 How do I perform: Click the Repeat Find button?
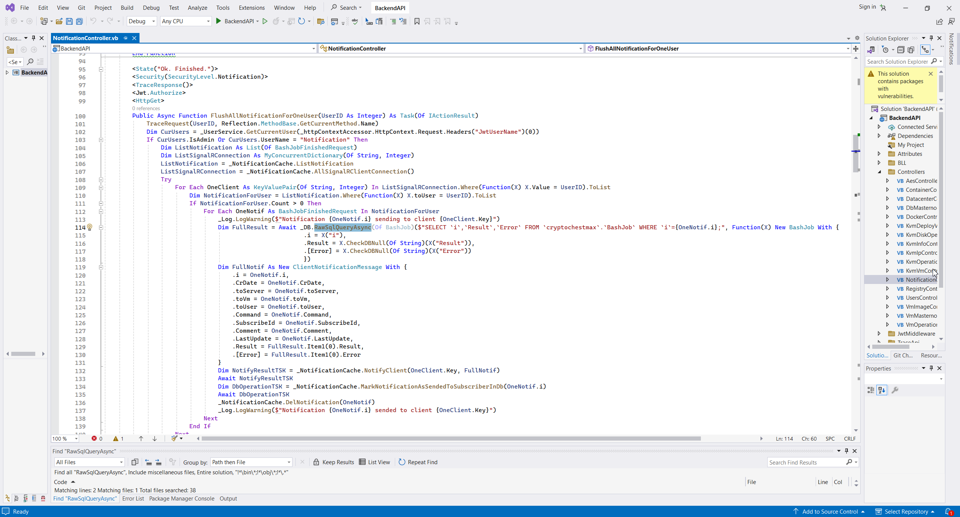click(418, 462)
